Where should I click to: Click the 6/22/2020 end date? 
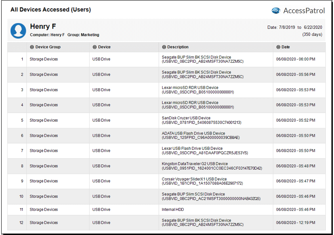point(313,27)
